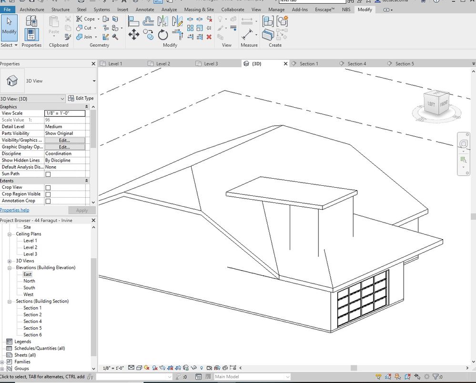Select the East elevation in Project Browser
The image size is (476, 383).
27,274
